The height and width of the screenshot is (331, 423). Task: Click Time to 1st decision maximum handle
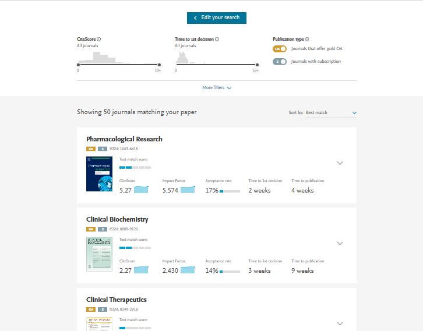tap(257, 65)
